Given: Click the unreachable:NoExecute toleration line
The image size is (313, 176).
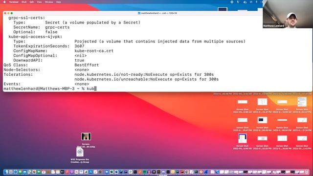Looking at the screenshot, I should [x=147, y=79].
